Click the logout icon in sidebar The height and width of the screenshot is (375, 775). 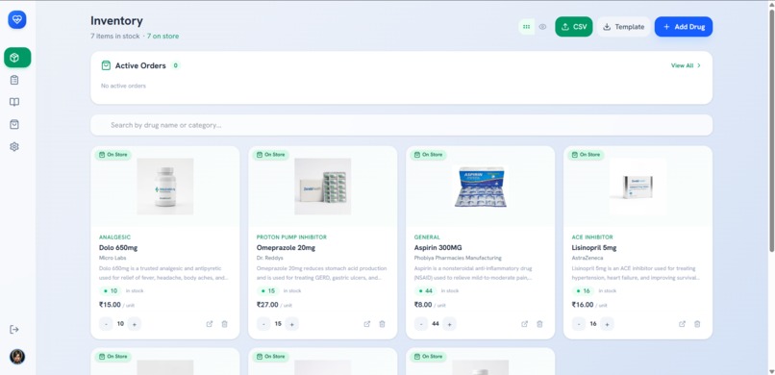pos(14,330)
